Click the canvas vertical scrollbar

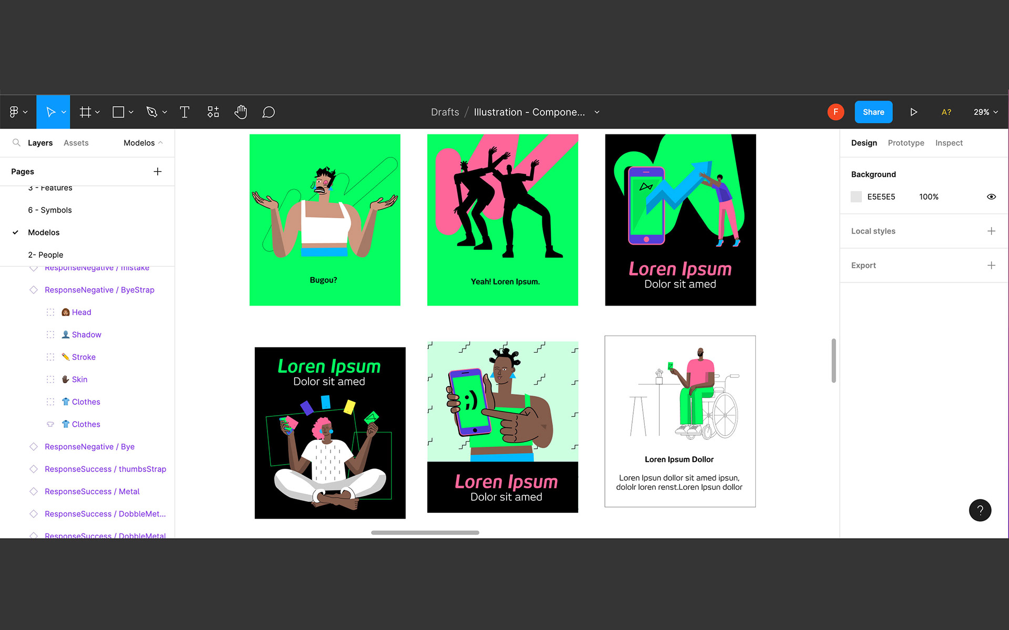pos(833,361)
